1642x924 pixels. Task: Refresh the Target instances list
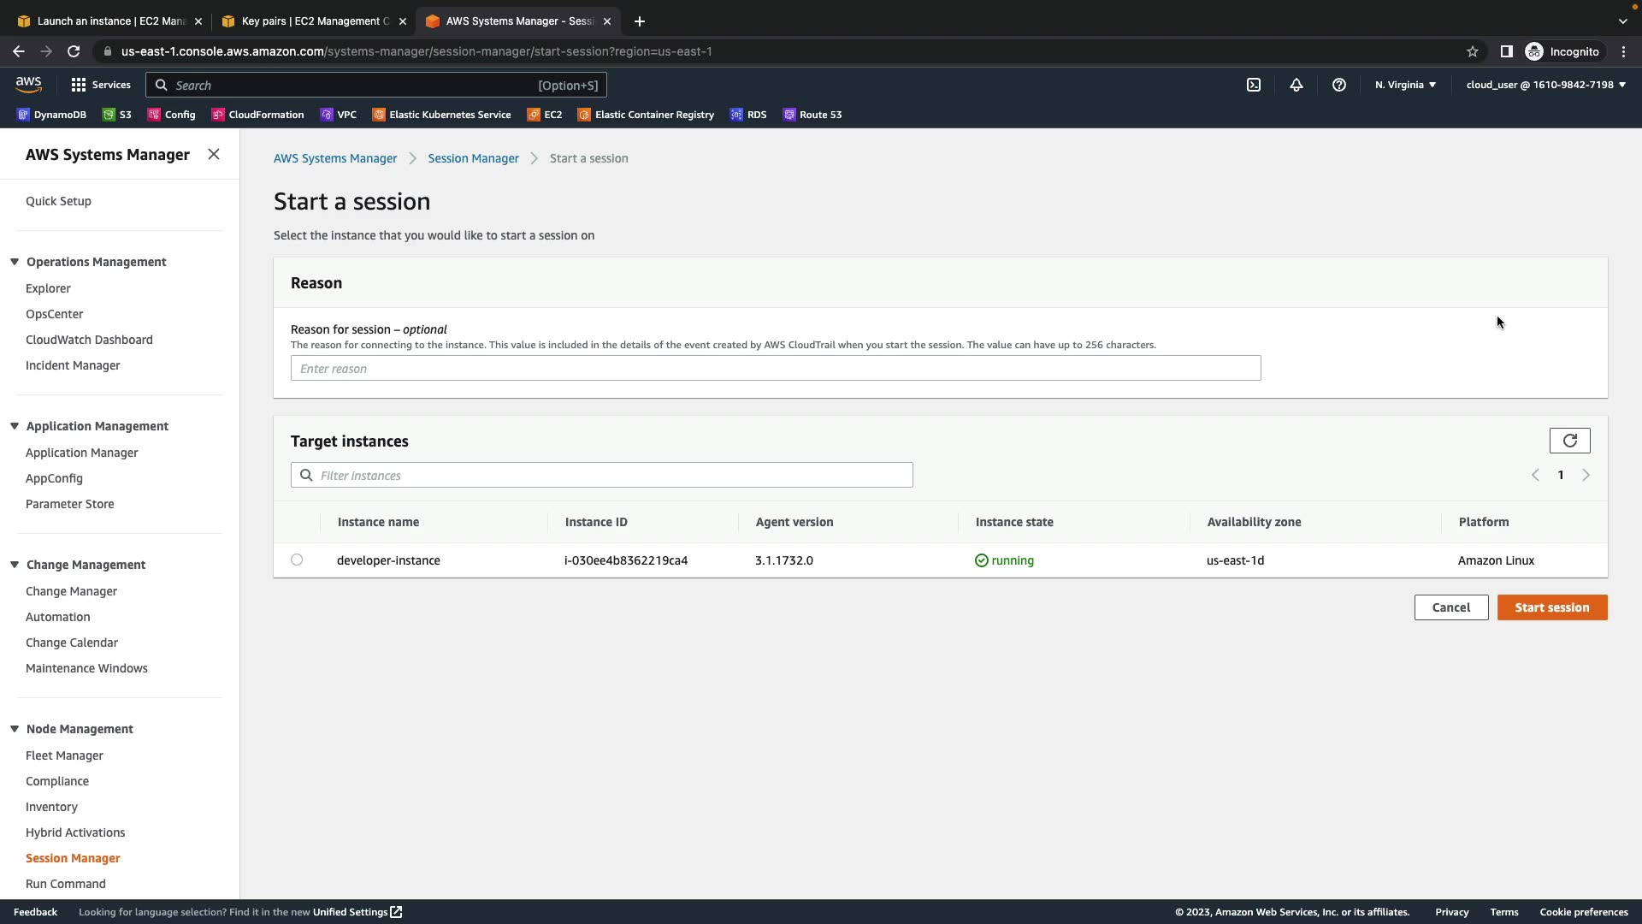pyautogui.click(x=1569, y=441)
